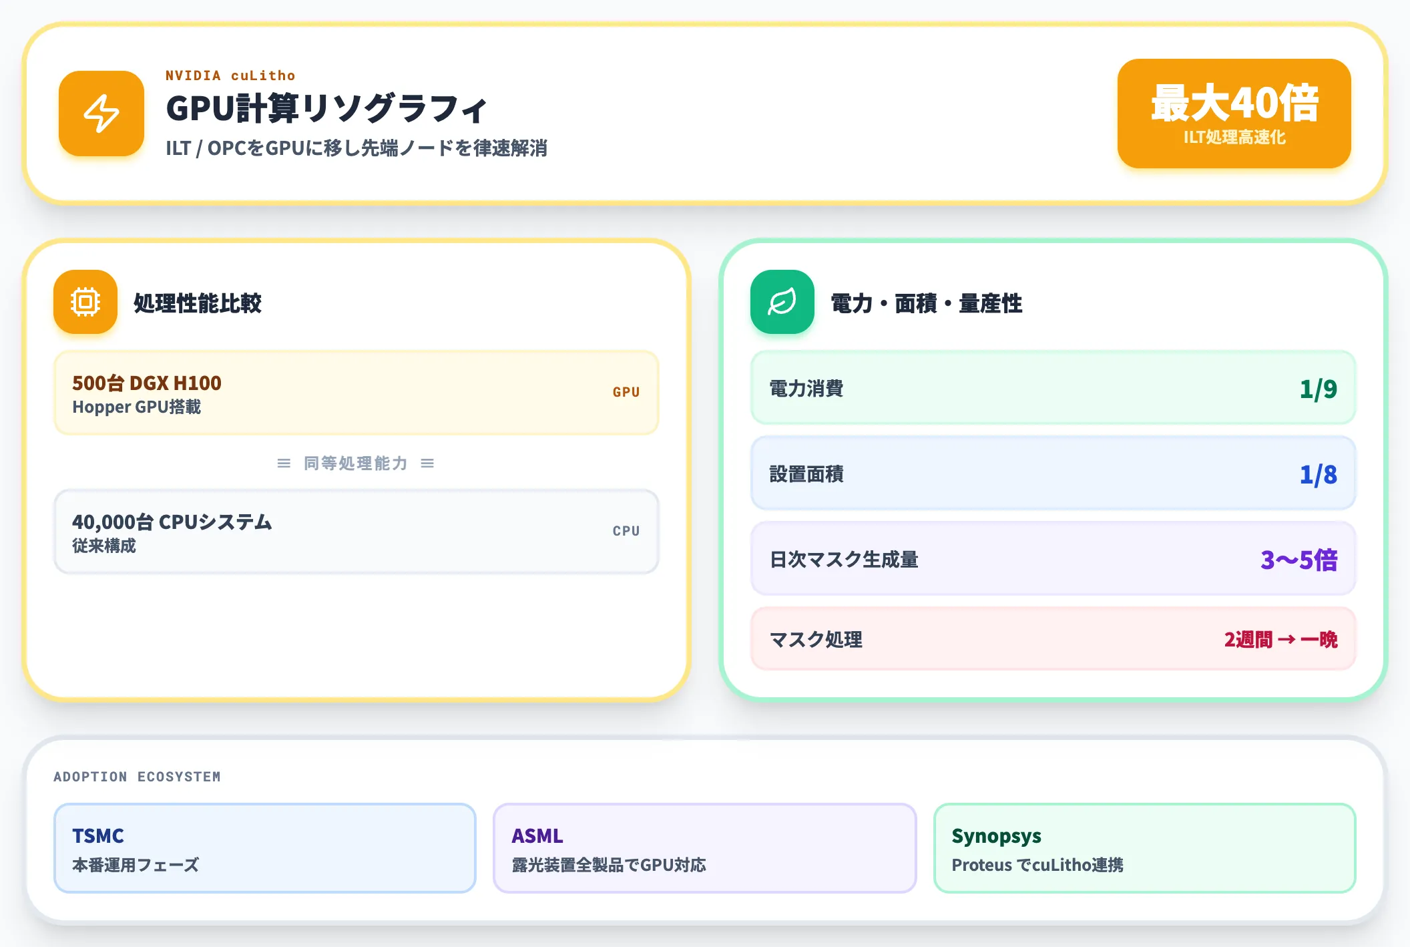The image size is (1410, 947).
Task: Click the 同等処理能力 divider label
Action: point(356,463)
